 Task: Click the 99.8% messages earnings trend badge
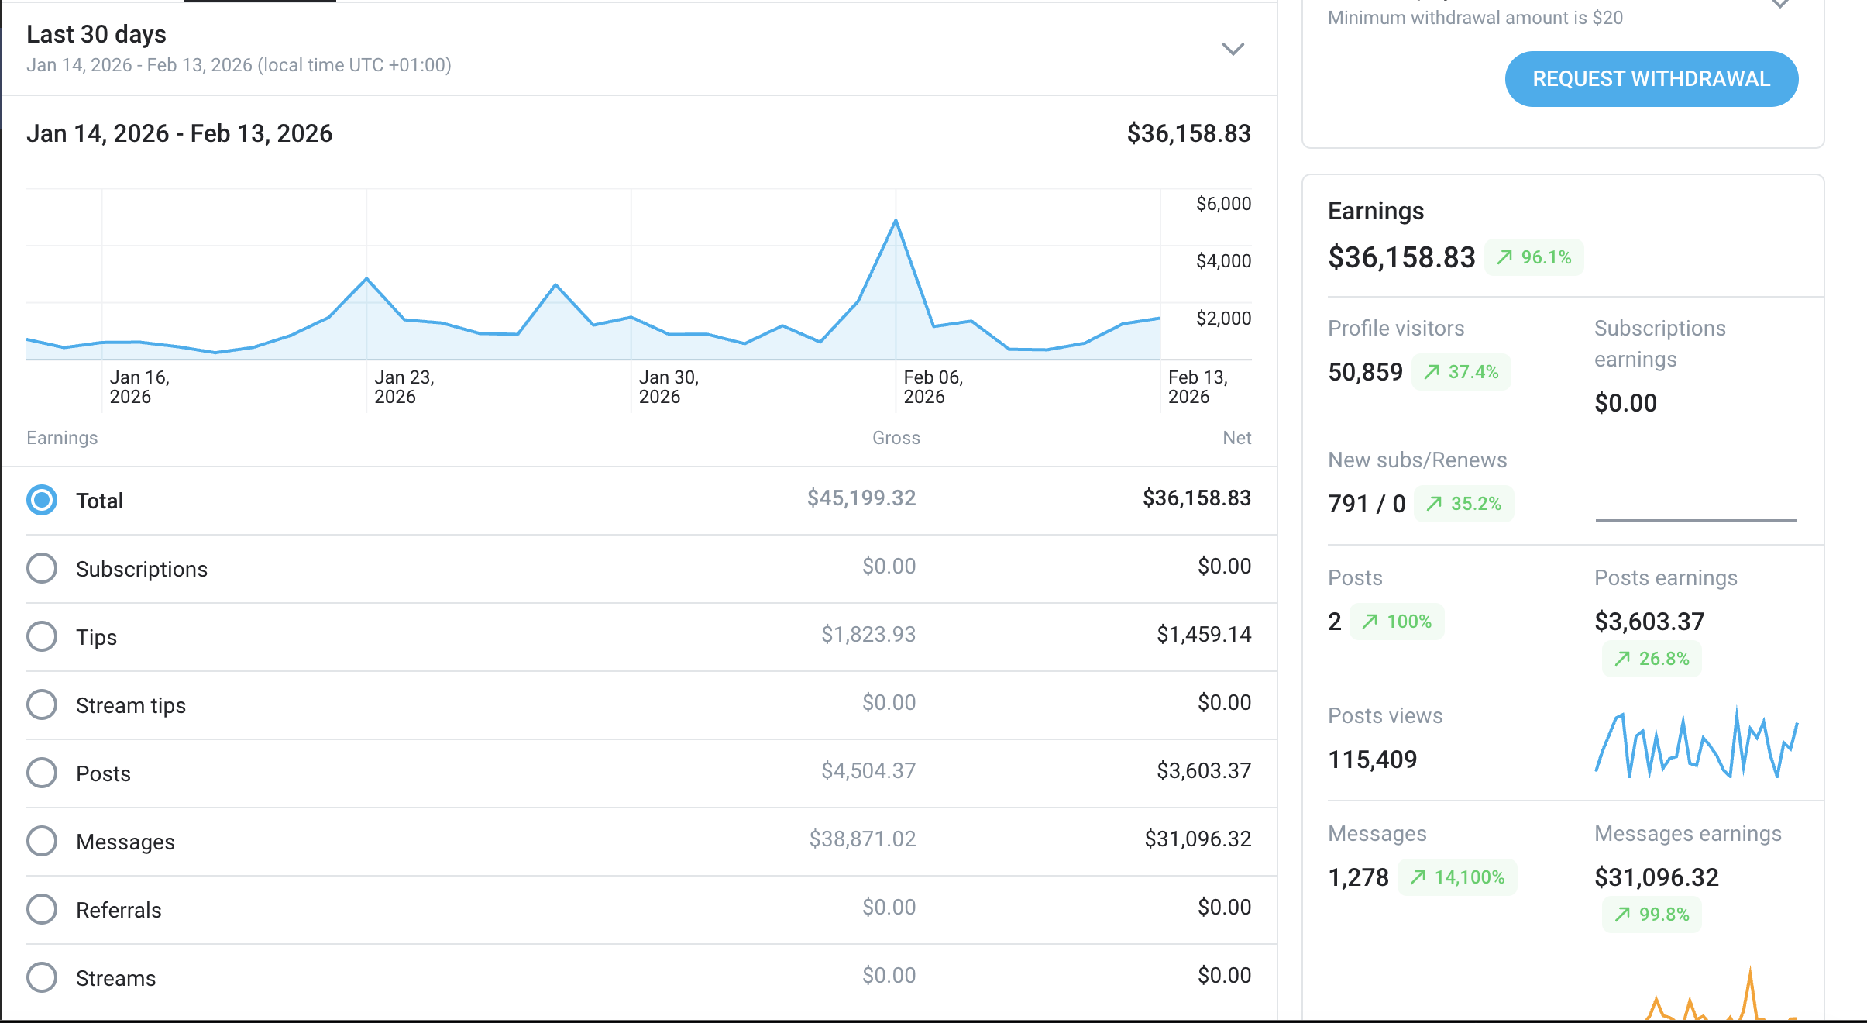(x=1652, y=914)
